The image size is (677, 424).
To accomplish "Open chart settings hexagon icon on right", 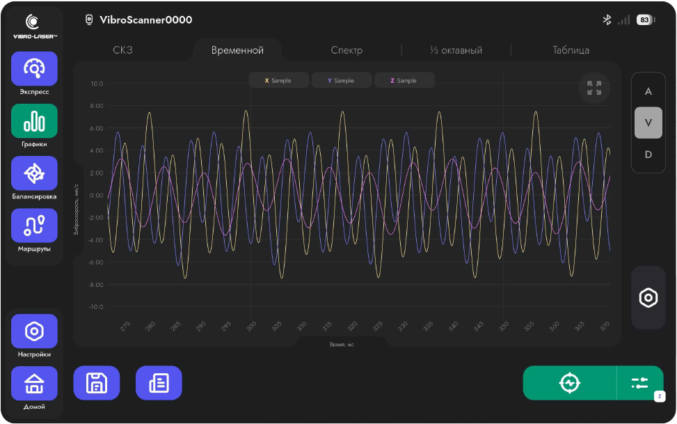I will coord(648,298).
